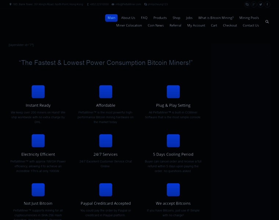Click the Paypal Creditcard Accepted heading

coord(106,203)
